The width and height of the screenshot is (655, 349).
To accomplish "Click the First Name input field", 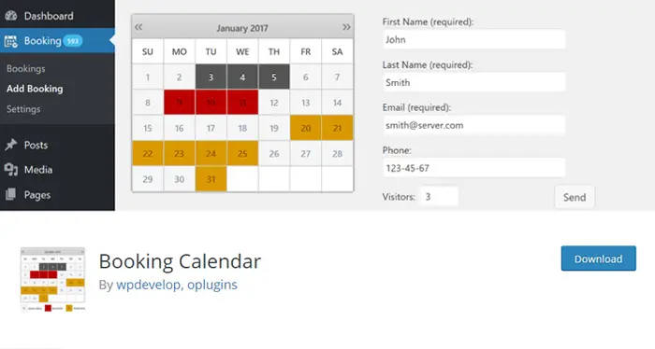I will (x=474, y=39).
